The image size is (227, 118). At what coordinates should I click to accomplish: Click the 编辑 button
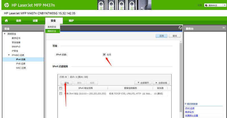coord(92,83)
